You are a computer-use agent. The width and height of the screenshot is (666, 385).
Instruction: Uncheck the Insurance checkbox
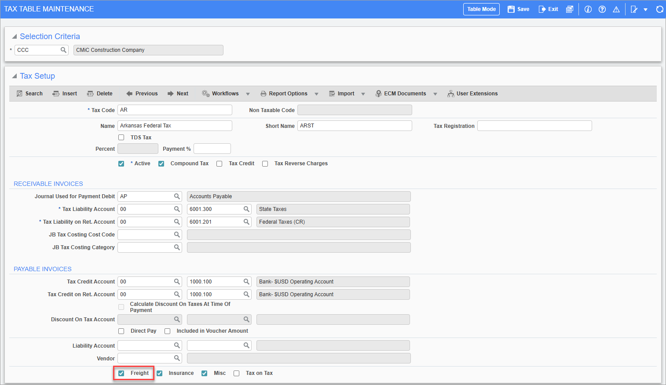click(160, 373)
